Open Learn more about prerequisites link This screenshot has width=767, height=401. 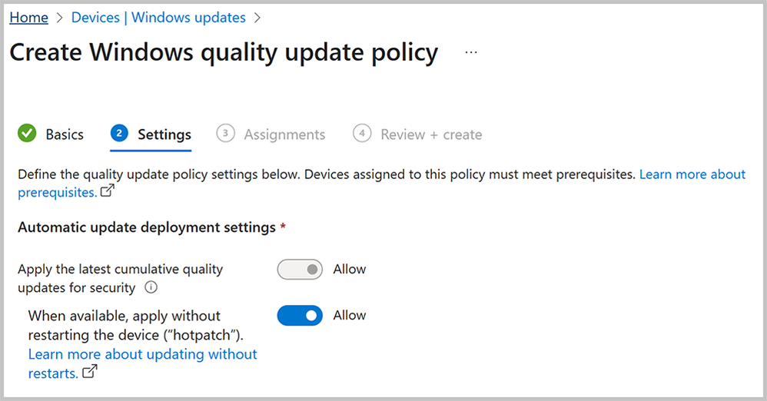click(692, 174)
